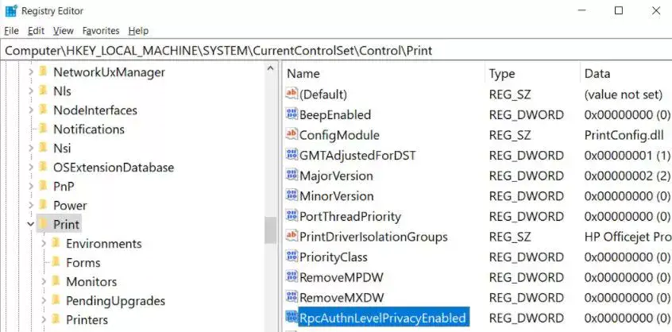Click the registry path address bar
Image resolution: width=672 pixels, height=332 pixels.
pos(336,51)
